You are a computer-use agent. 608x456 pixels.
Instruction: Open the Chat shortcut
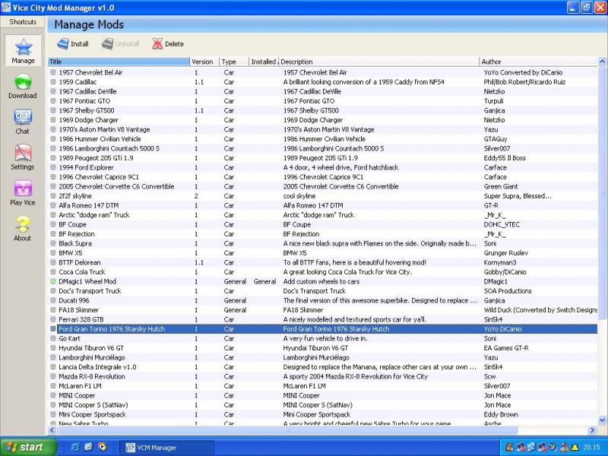pyautogui.click(x=23, y=122)
